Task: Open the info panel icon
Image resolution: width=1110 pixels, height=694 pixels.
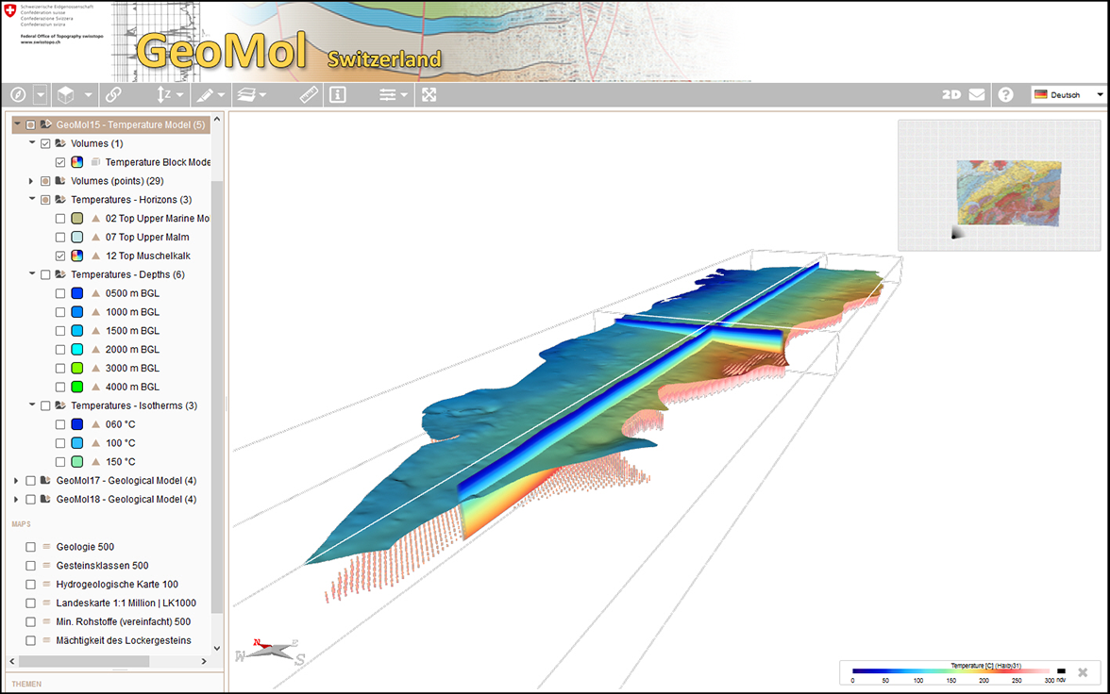Action: [337, 94]
